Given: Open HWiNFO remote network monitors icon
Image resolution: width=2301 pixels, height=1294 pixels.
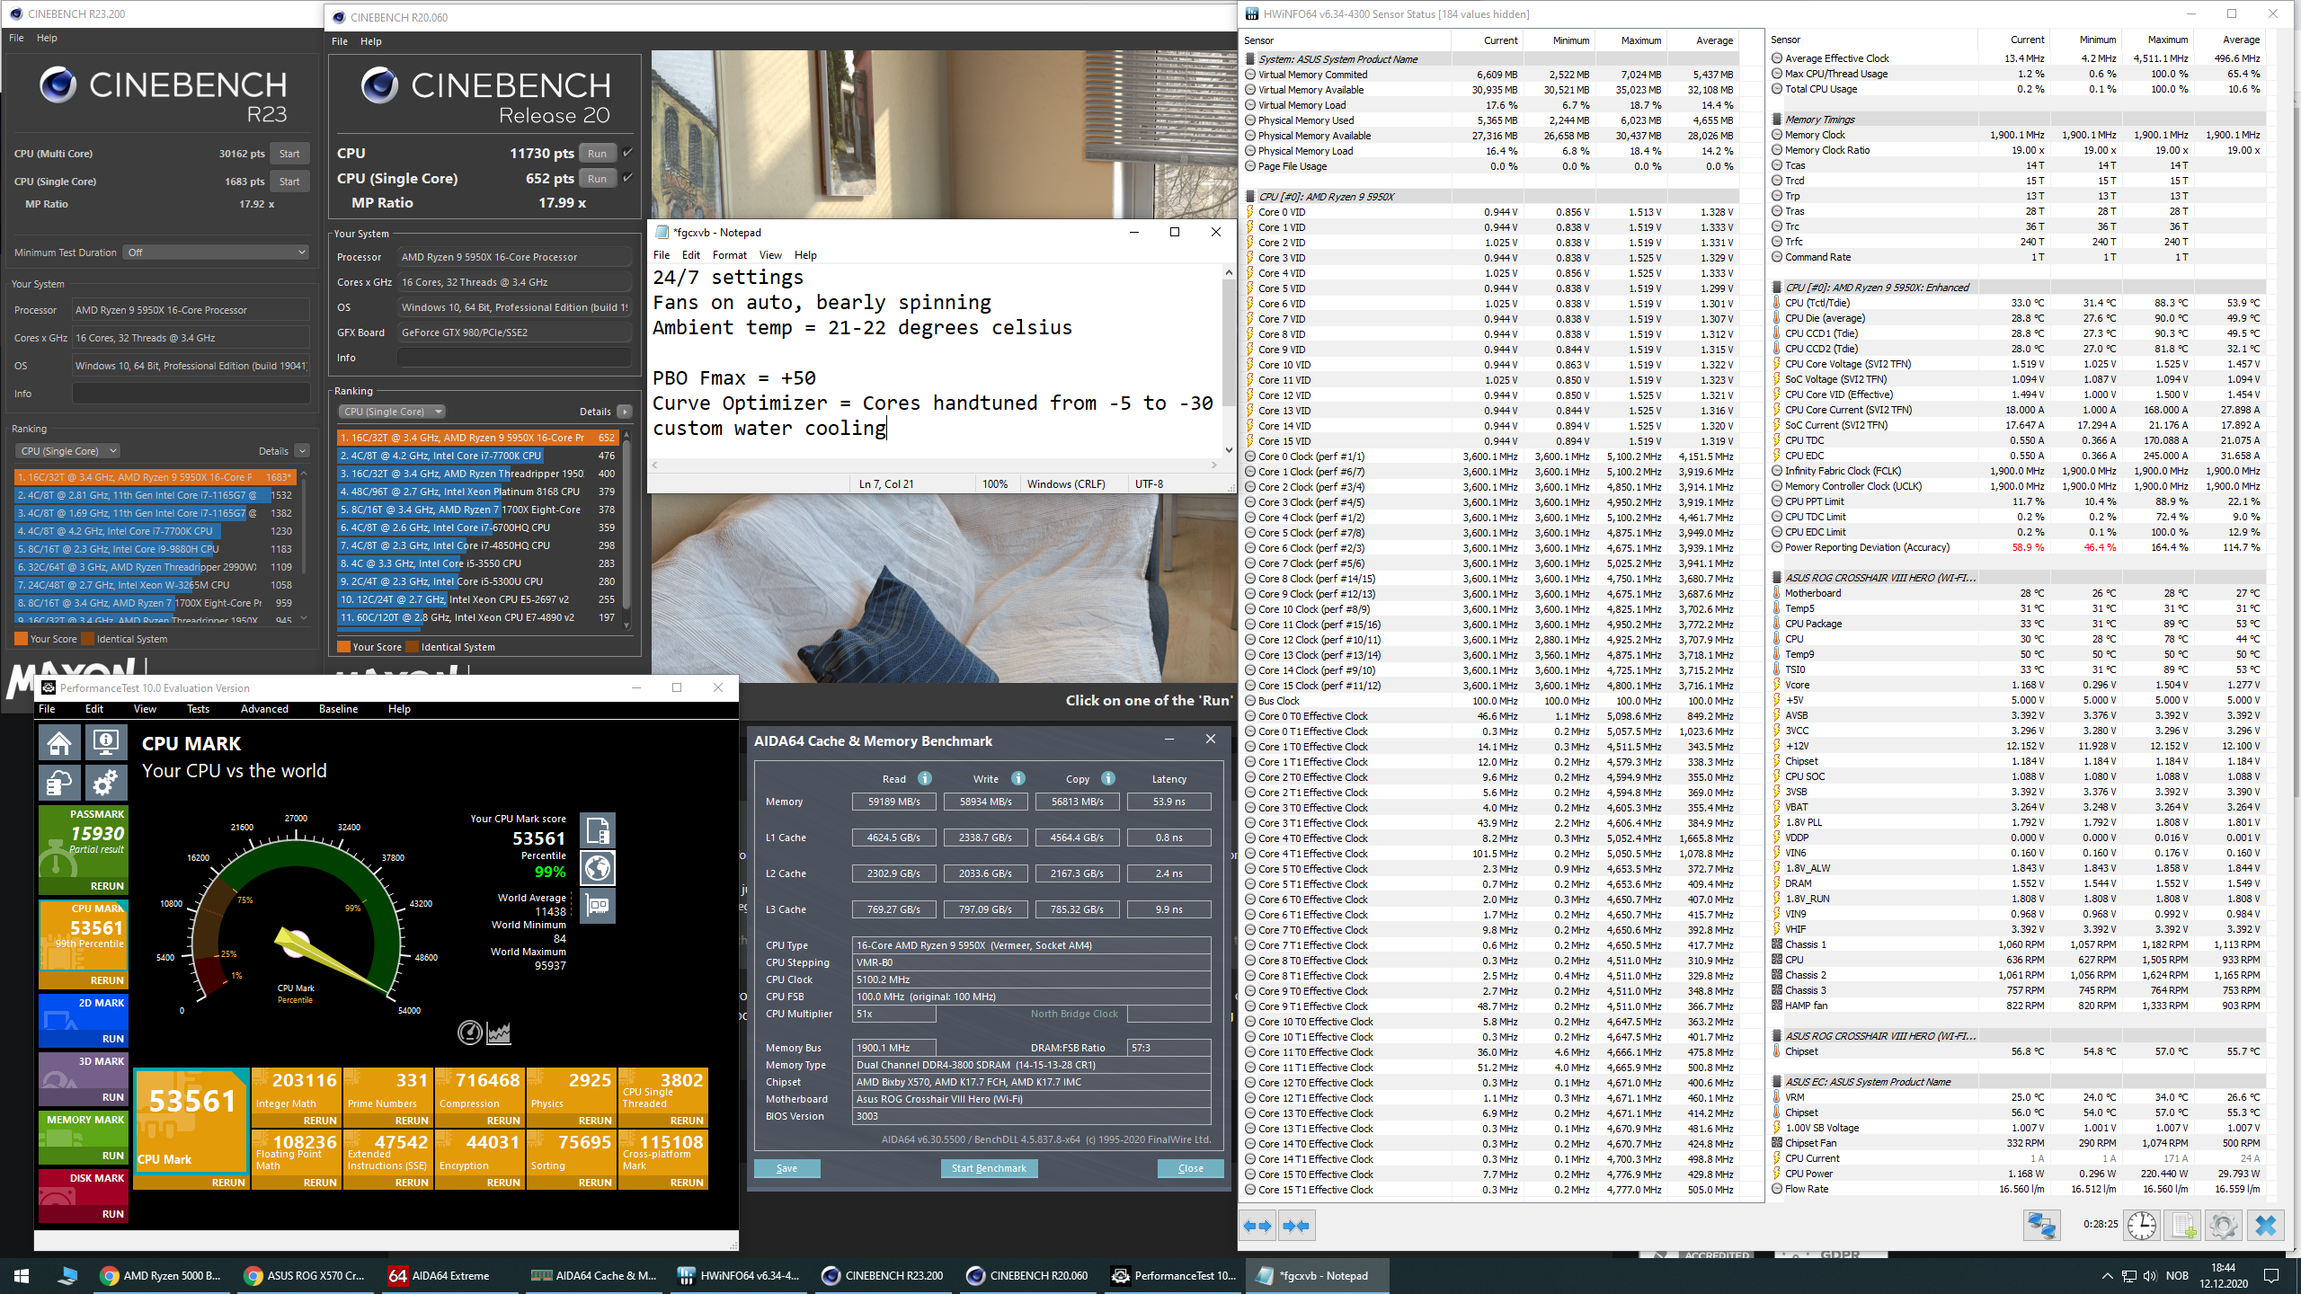Looking at the screenshot, I should [2041, 1226].
